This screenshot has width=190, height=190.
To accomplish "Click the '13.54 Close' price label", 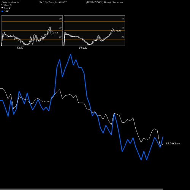I will (x=173, y=144).
